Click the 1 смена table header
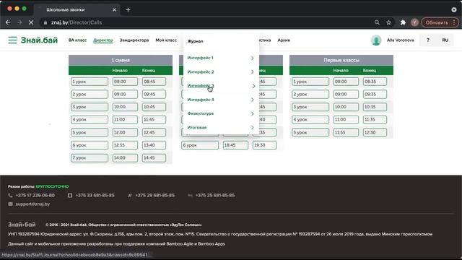Viewport: 462px width, 260px height. (121, 60)
